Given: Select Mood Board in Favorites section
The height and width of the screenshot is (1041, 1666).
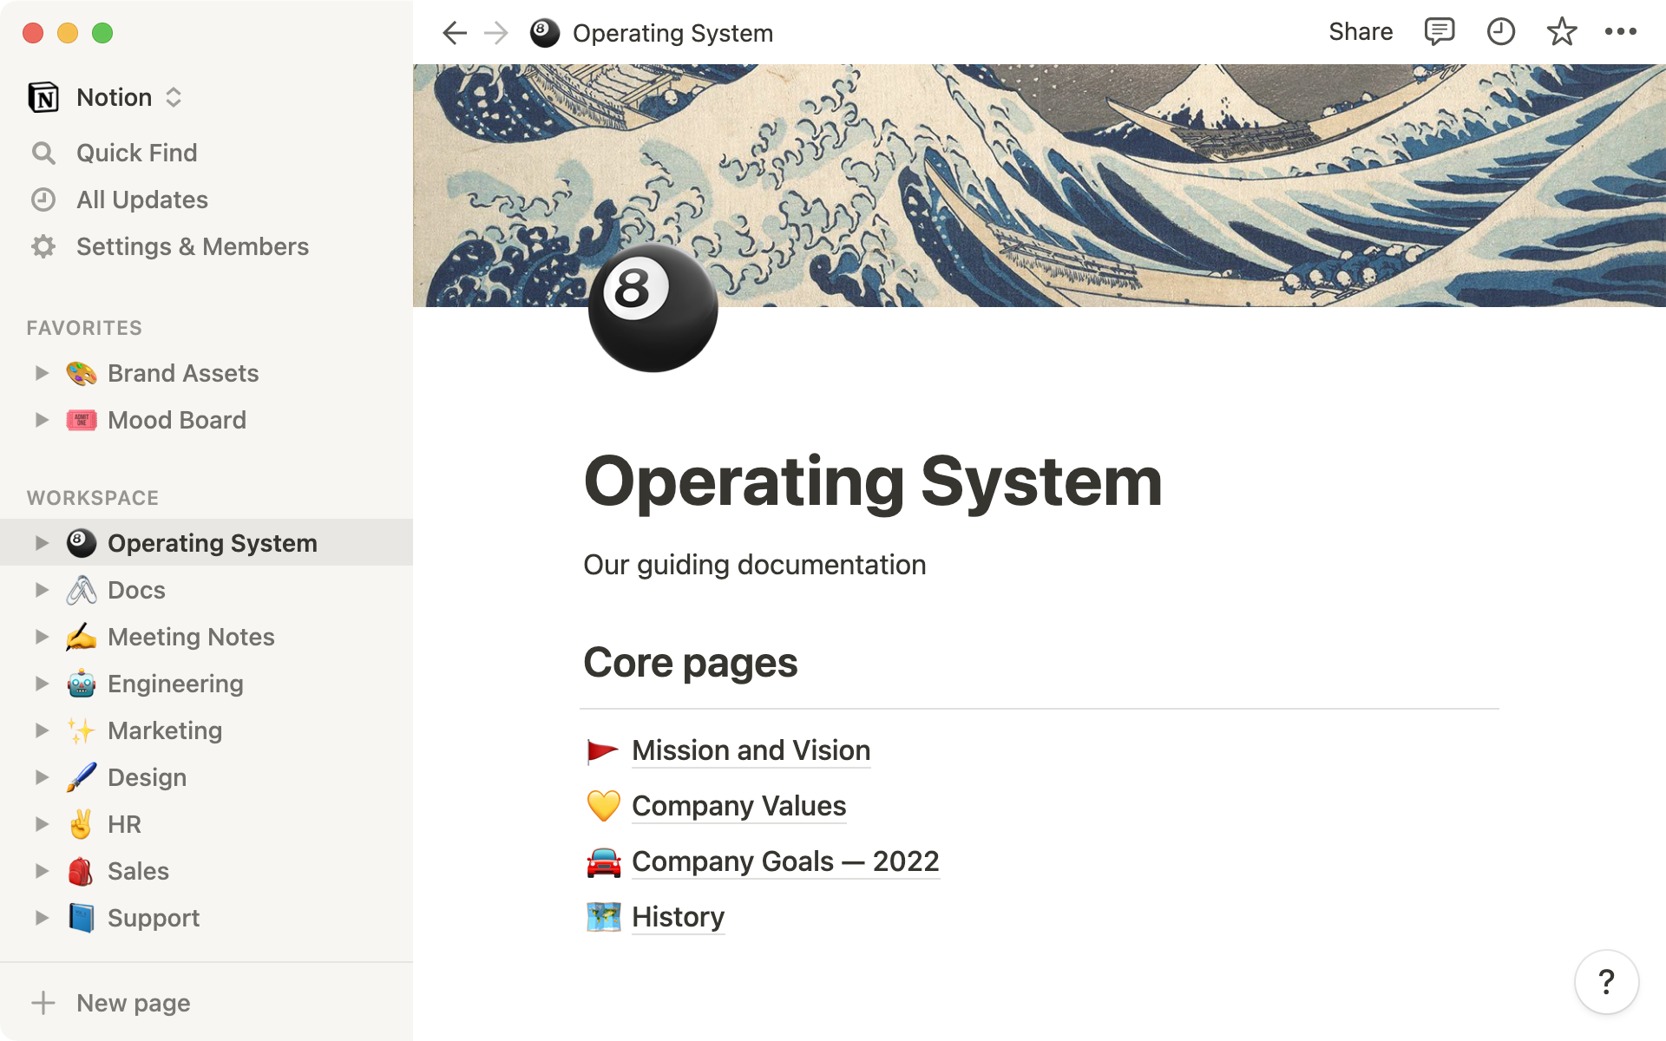Looking at the screenshot, I should coord(176,420).
